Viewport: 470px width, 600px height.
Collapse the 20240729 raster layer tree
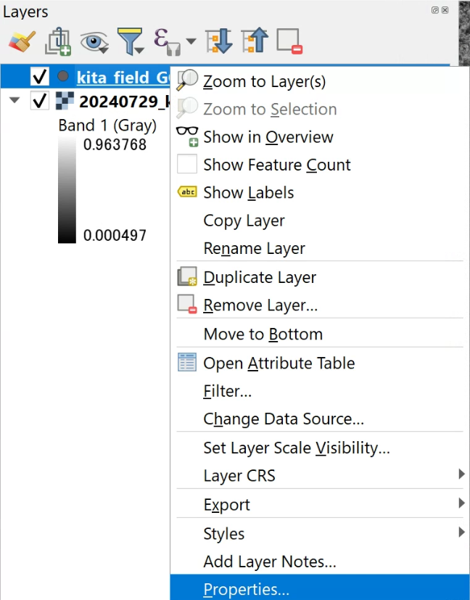[15, 100]
